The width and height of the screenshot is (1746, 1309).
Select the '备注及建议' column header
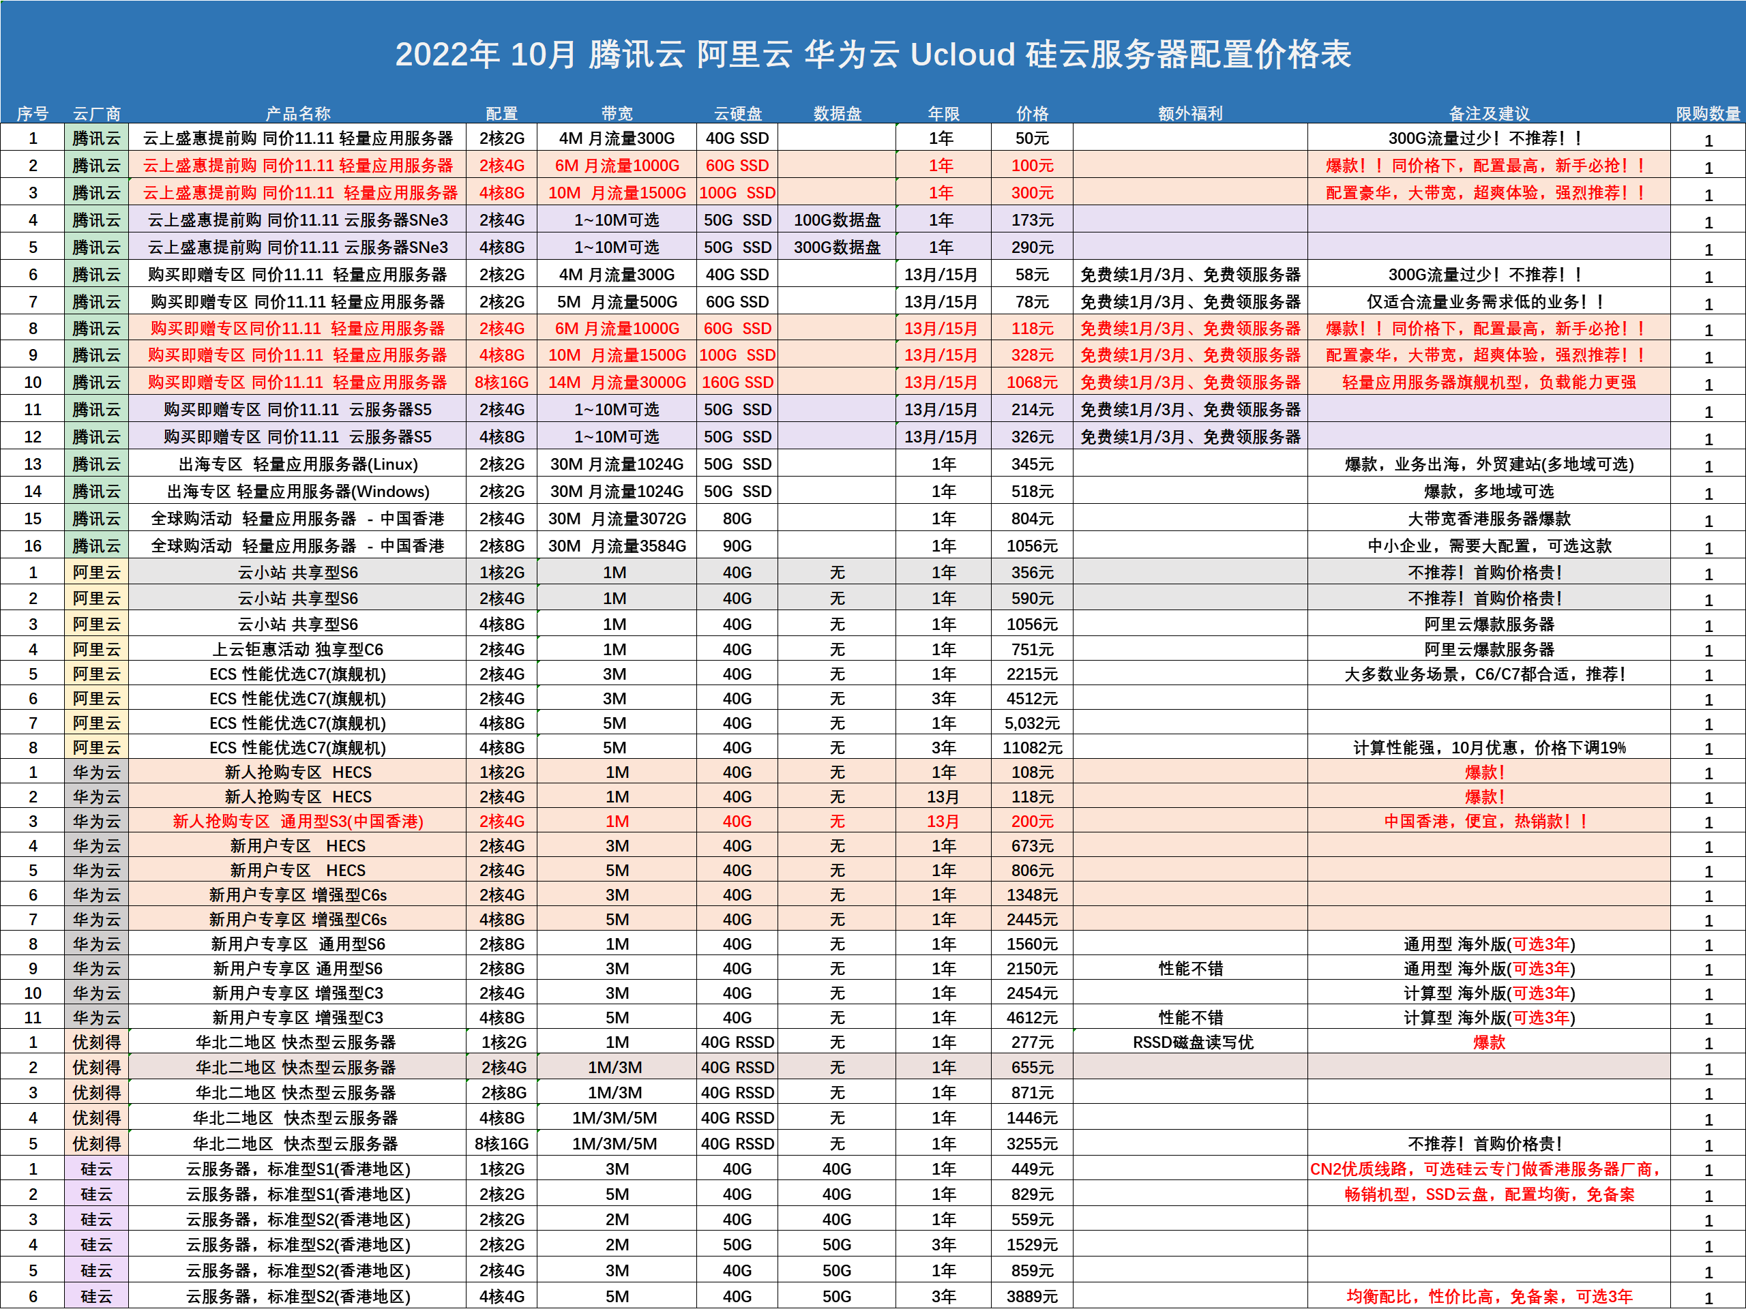coord(1489,114)
